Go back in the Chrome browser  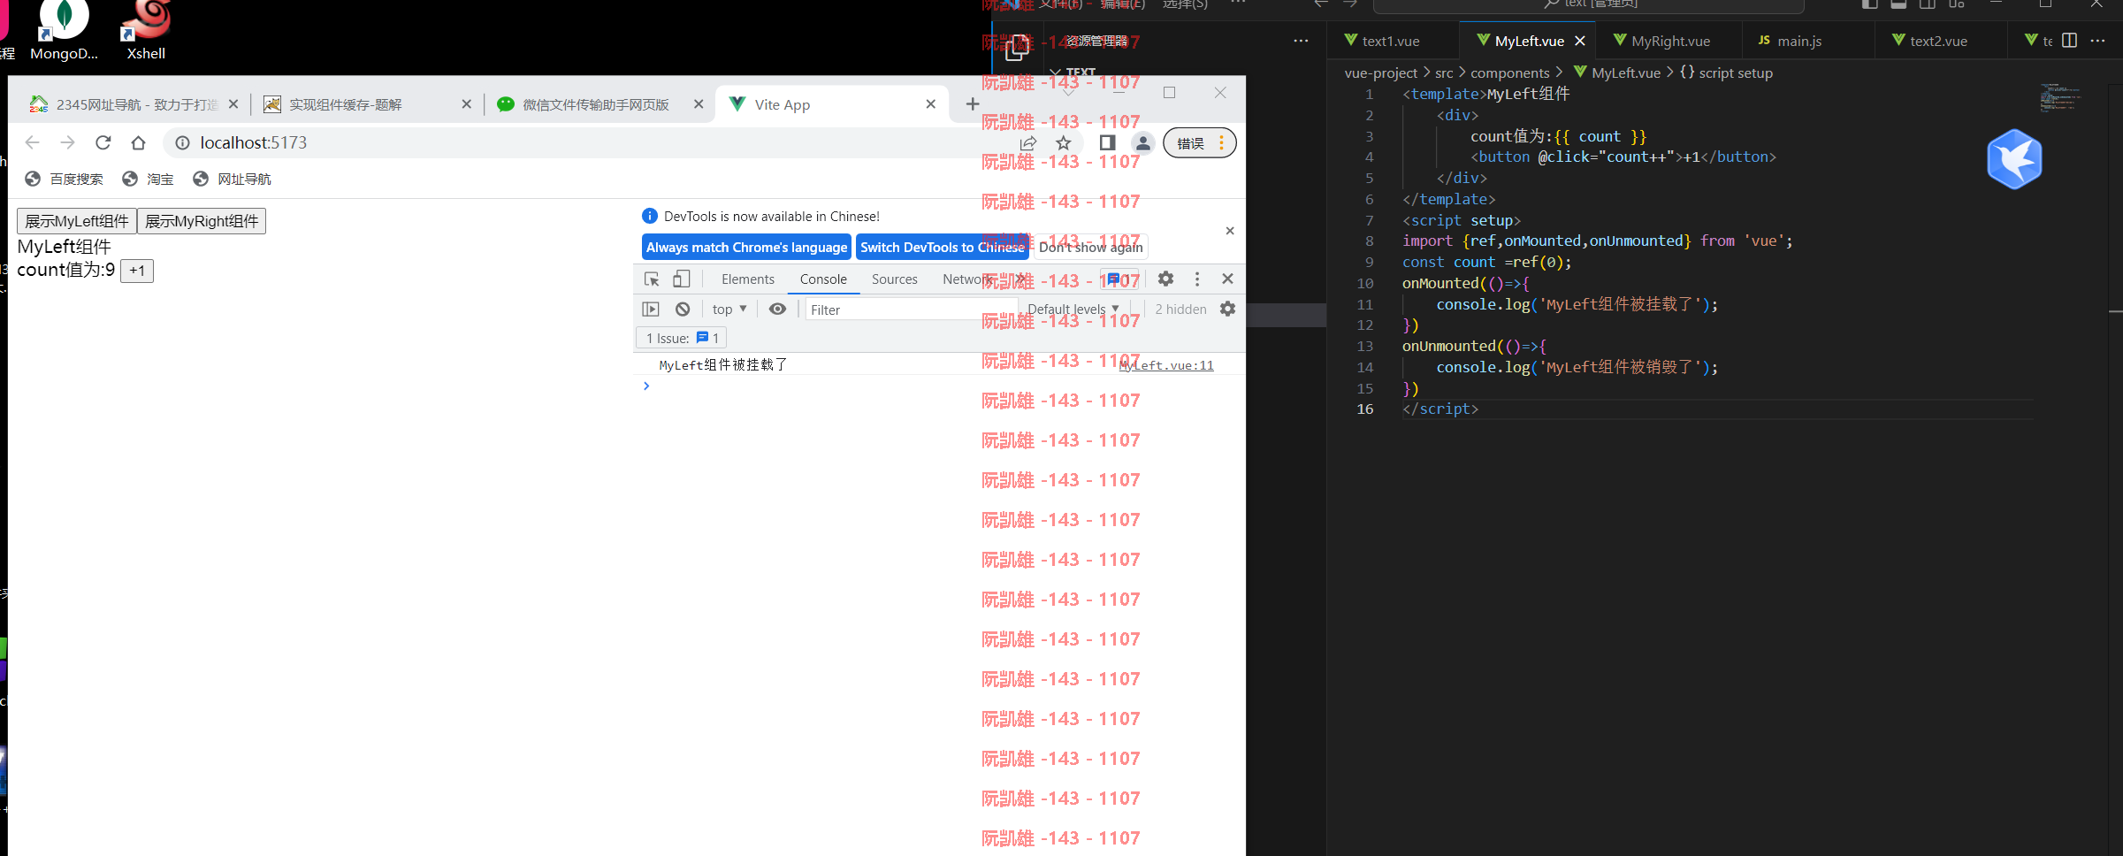coord(33,142)
